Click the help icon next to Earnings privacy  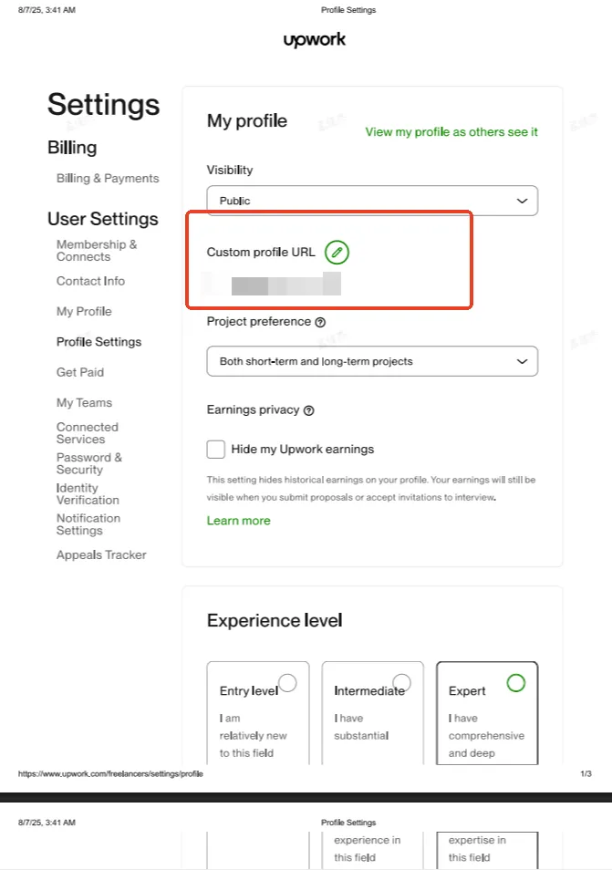[x=308, y=410]
